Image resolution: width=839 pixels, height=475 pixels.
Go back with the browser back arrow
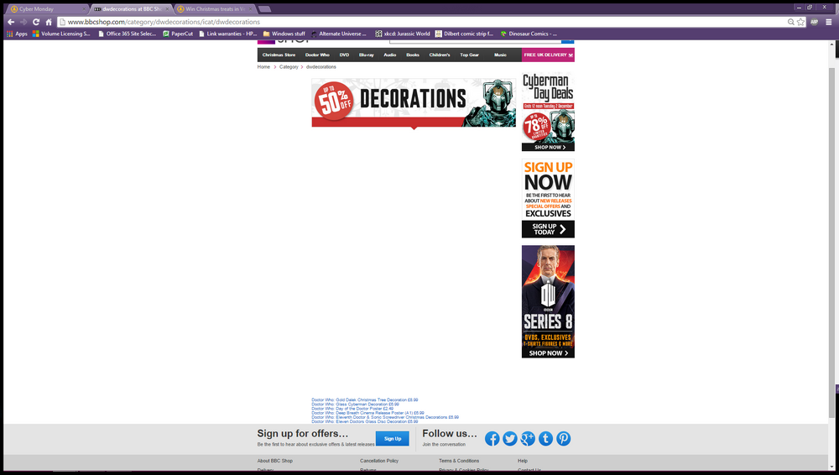click(x=11, y=22)
